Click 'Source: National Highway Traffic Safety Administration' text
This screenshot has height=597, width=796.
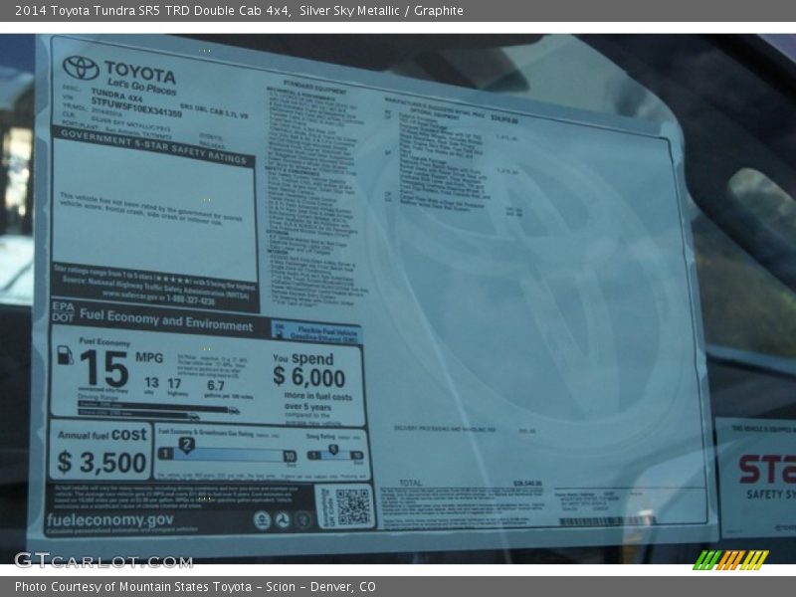tap(155, 288)
